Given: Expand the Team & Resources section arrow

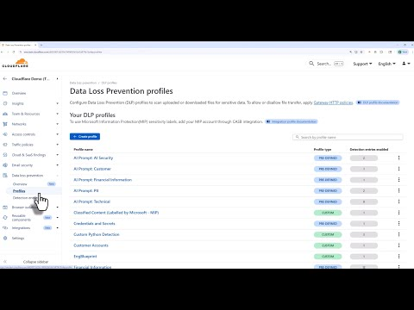Looking at the screenshot, I should (x=57, y=114).
